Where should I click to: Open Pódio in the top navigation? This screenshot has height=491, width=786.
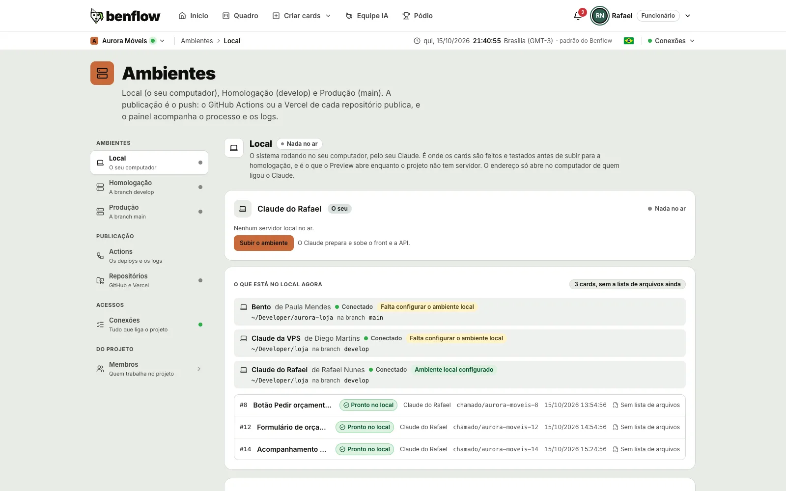pyautogui.click(x=418, y=16)
